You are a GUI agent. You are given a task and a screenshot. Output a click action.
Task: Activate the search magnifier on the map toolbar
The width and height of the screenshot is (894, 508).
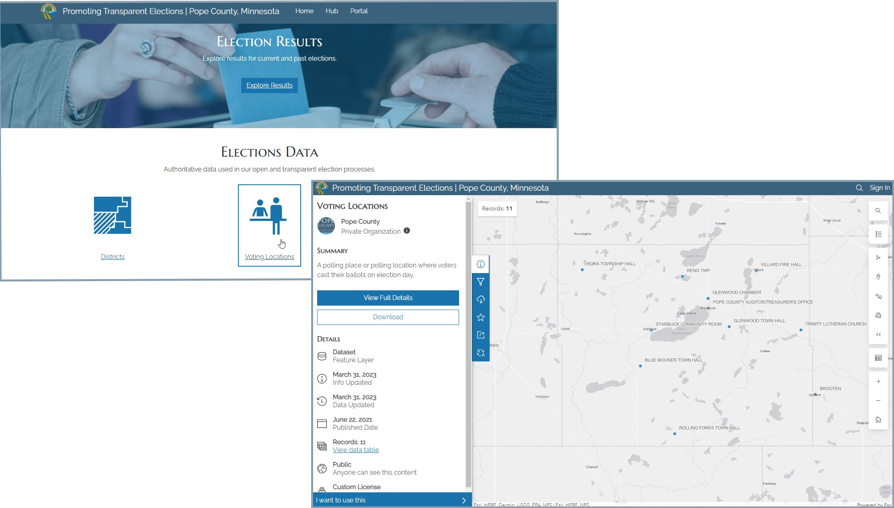[x=878, y=210]
